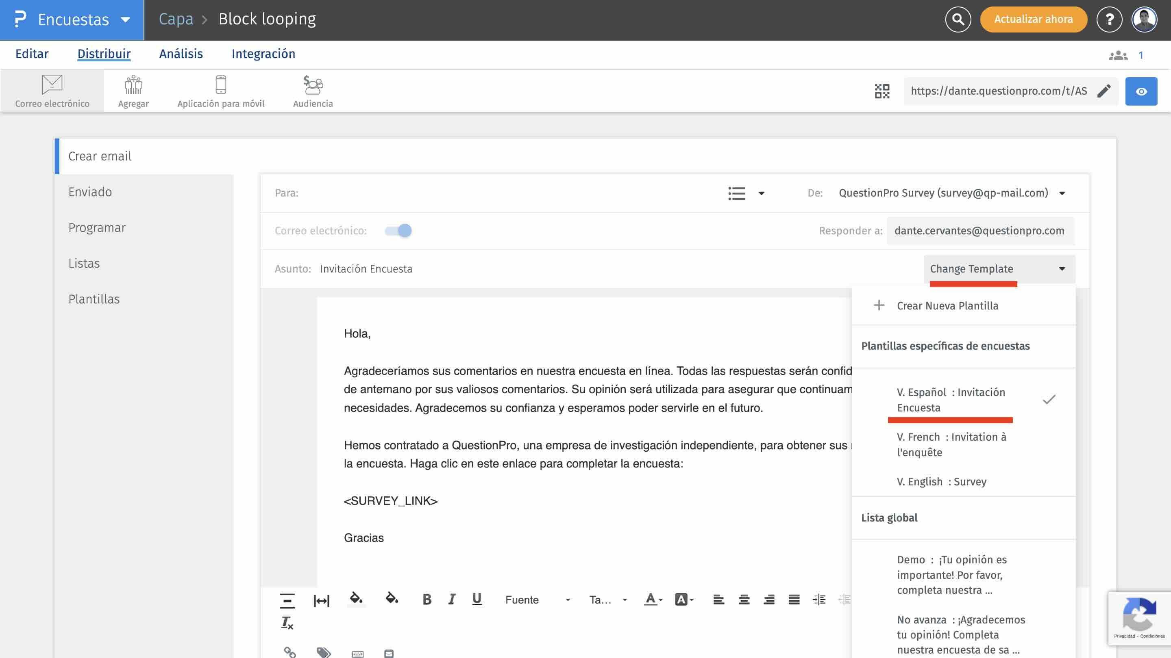Toggle the Correo electrónico switch
This screenshot has width=1171, height=658.
click(x=398, y=231)
